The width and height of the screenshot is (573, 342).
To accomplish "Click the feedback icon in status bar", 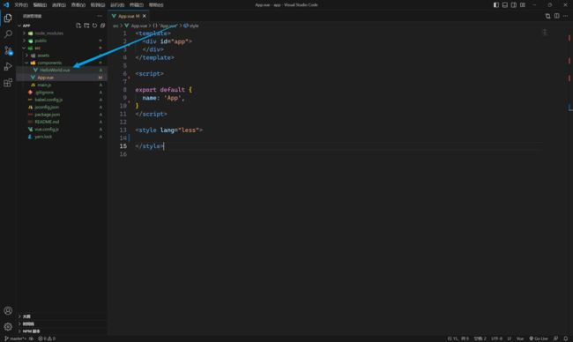I will (x=556, y=338).
